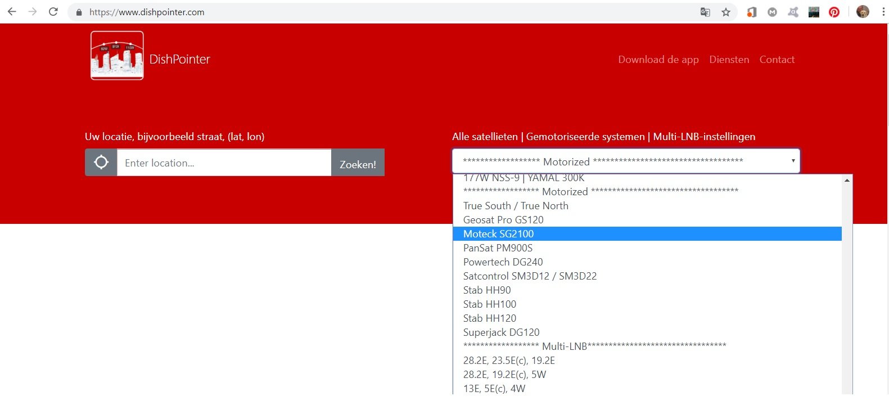Pick the 13E, 5E(c), 4W option
Screen dimensions: 889x405
(647, 389)
